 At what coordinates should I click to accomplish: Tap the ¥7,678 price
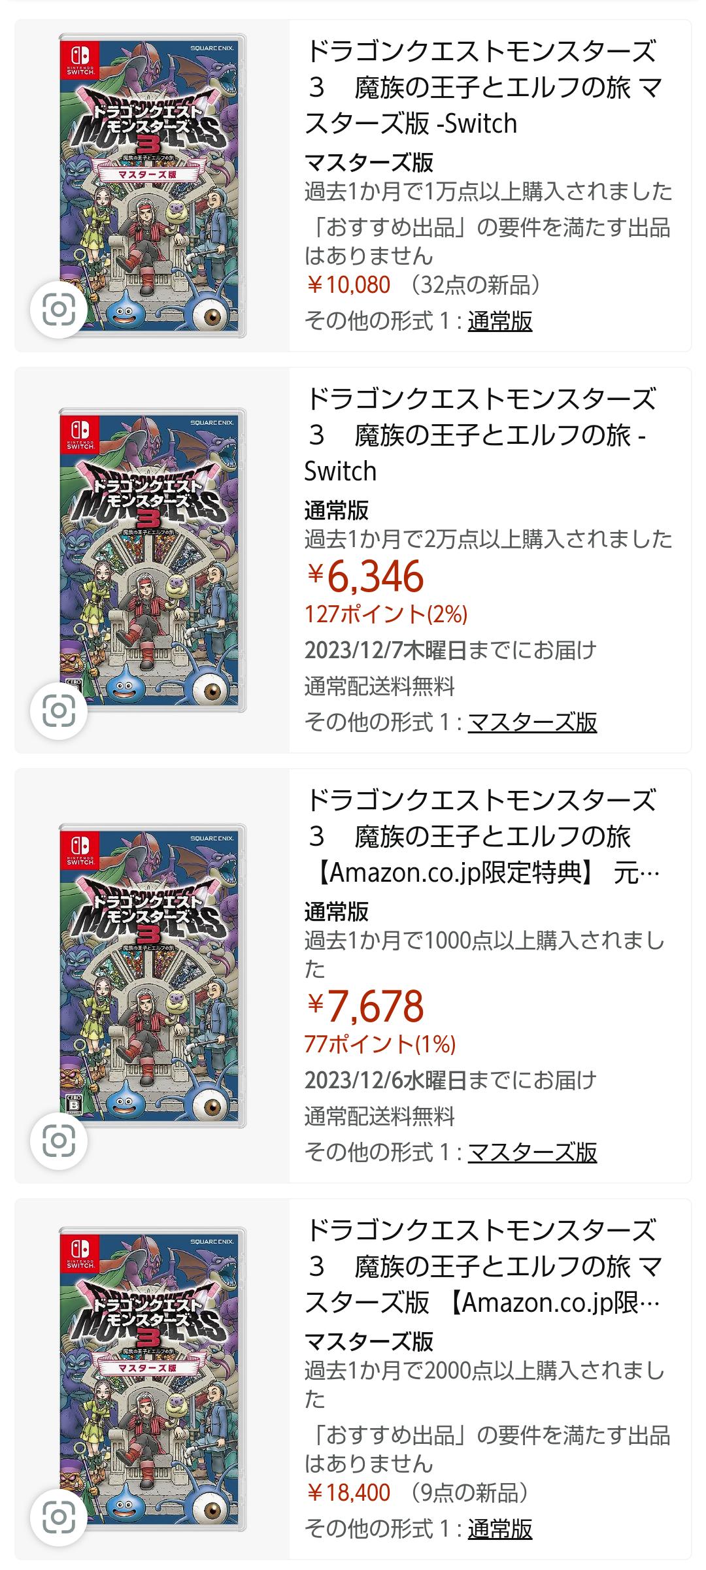(365, 1006)
